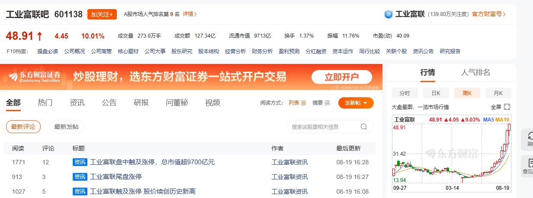Switch to the 人气排名 panel tab
The width and height of the screenshot is (533, 198).
click(x=475, y=72)
